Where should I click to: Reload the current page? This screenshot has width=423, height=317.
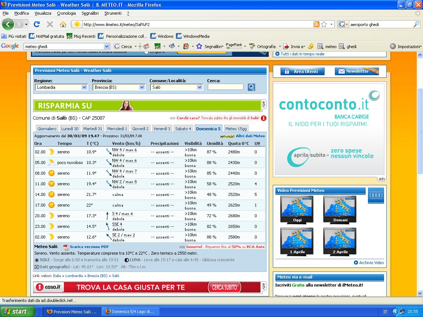37,24
